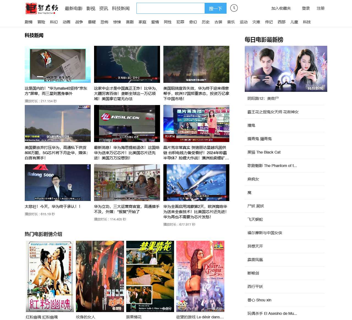Select the 剧情 genre

tap(29, 22)
